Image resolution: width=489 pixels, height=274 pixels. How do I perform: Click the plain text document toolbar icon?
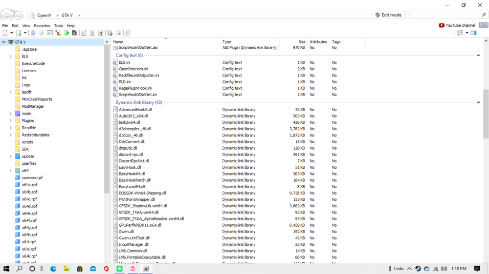pyautogui.click(x=92, y=33)
